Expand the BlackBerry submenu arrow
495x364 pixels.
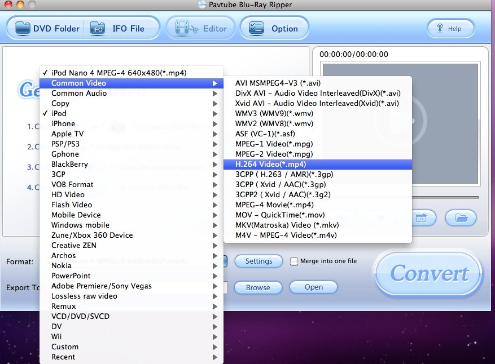coord(214,164)
